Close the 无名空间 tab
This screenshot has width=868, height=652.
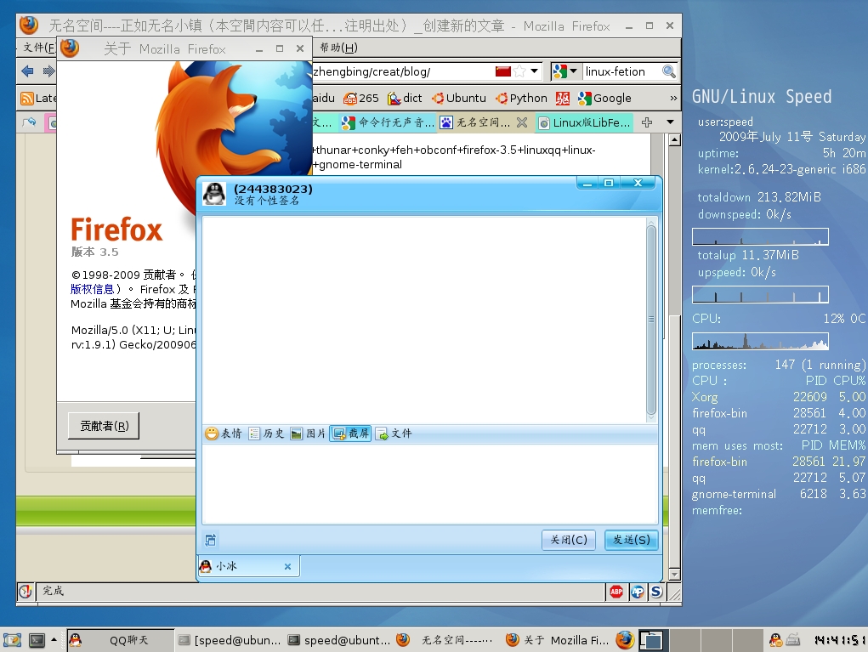tap(521, 122)
